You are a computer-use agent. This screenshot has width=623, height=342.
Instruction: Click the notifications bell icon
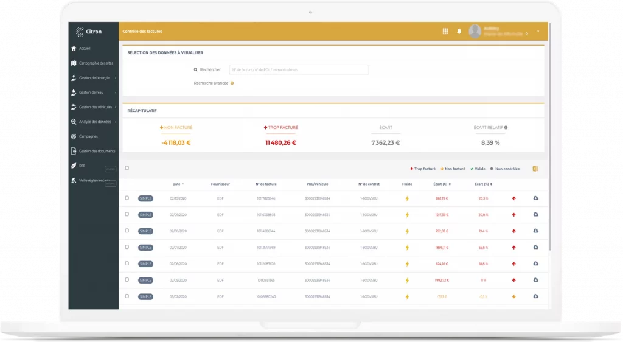pos(459,32)
